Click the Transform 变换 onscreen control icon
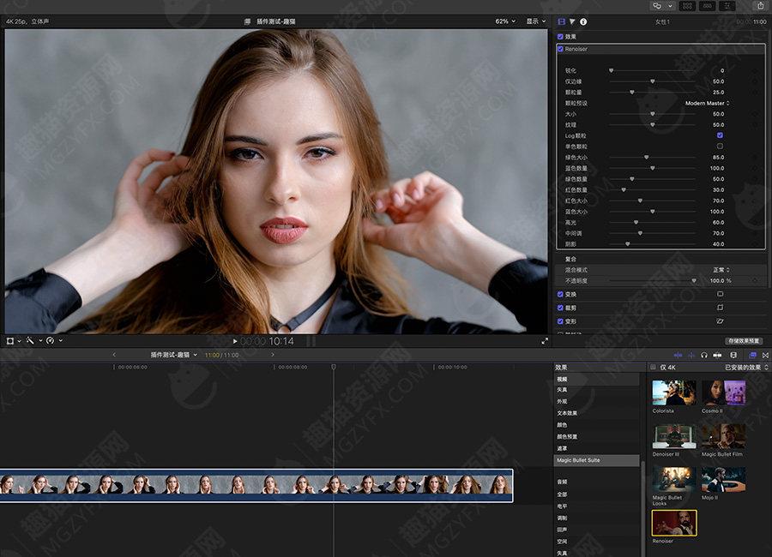This screenshot has width=772, height=557. 720,294
